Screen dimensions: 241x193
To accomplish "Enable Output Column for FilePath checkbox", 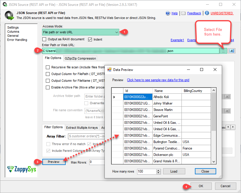I will coord(48,74).
